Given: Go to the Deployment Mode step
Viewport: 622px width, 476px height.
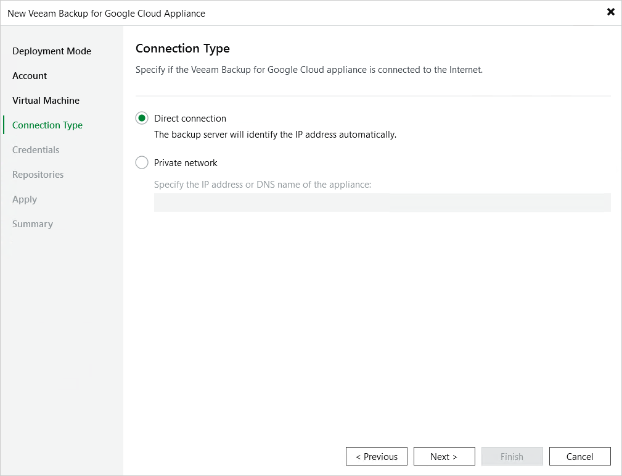Looking at the screenshot, I should click(x=52, y=51).
